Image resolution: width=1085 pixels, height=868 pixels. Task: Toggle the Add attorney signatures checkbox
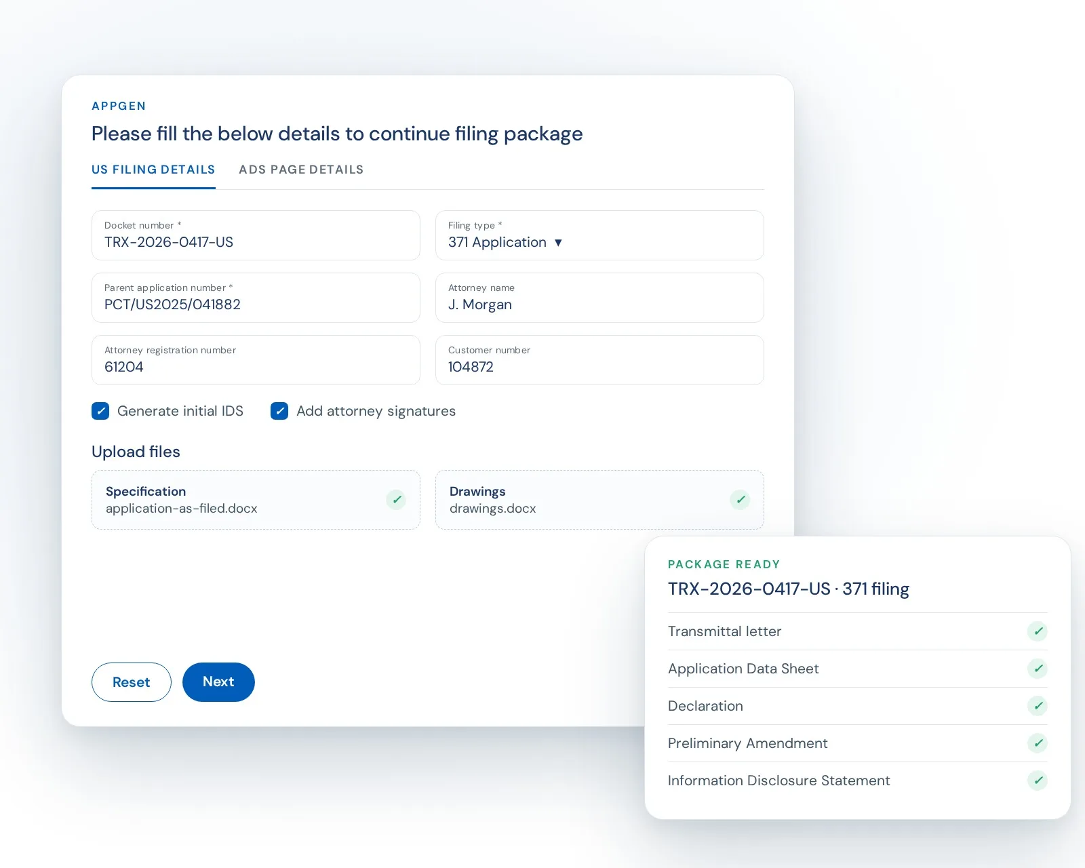(x=279, y=411)
